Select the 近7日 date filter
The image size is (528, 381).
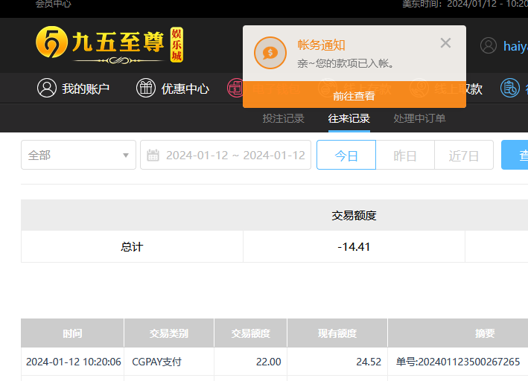point(464,155)
